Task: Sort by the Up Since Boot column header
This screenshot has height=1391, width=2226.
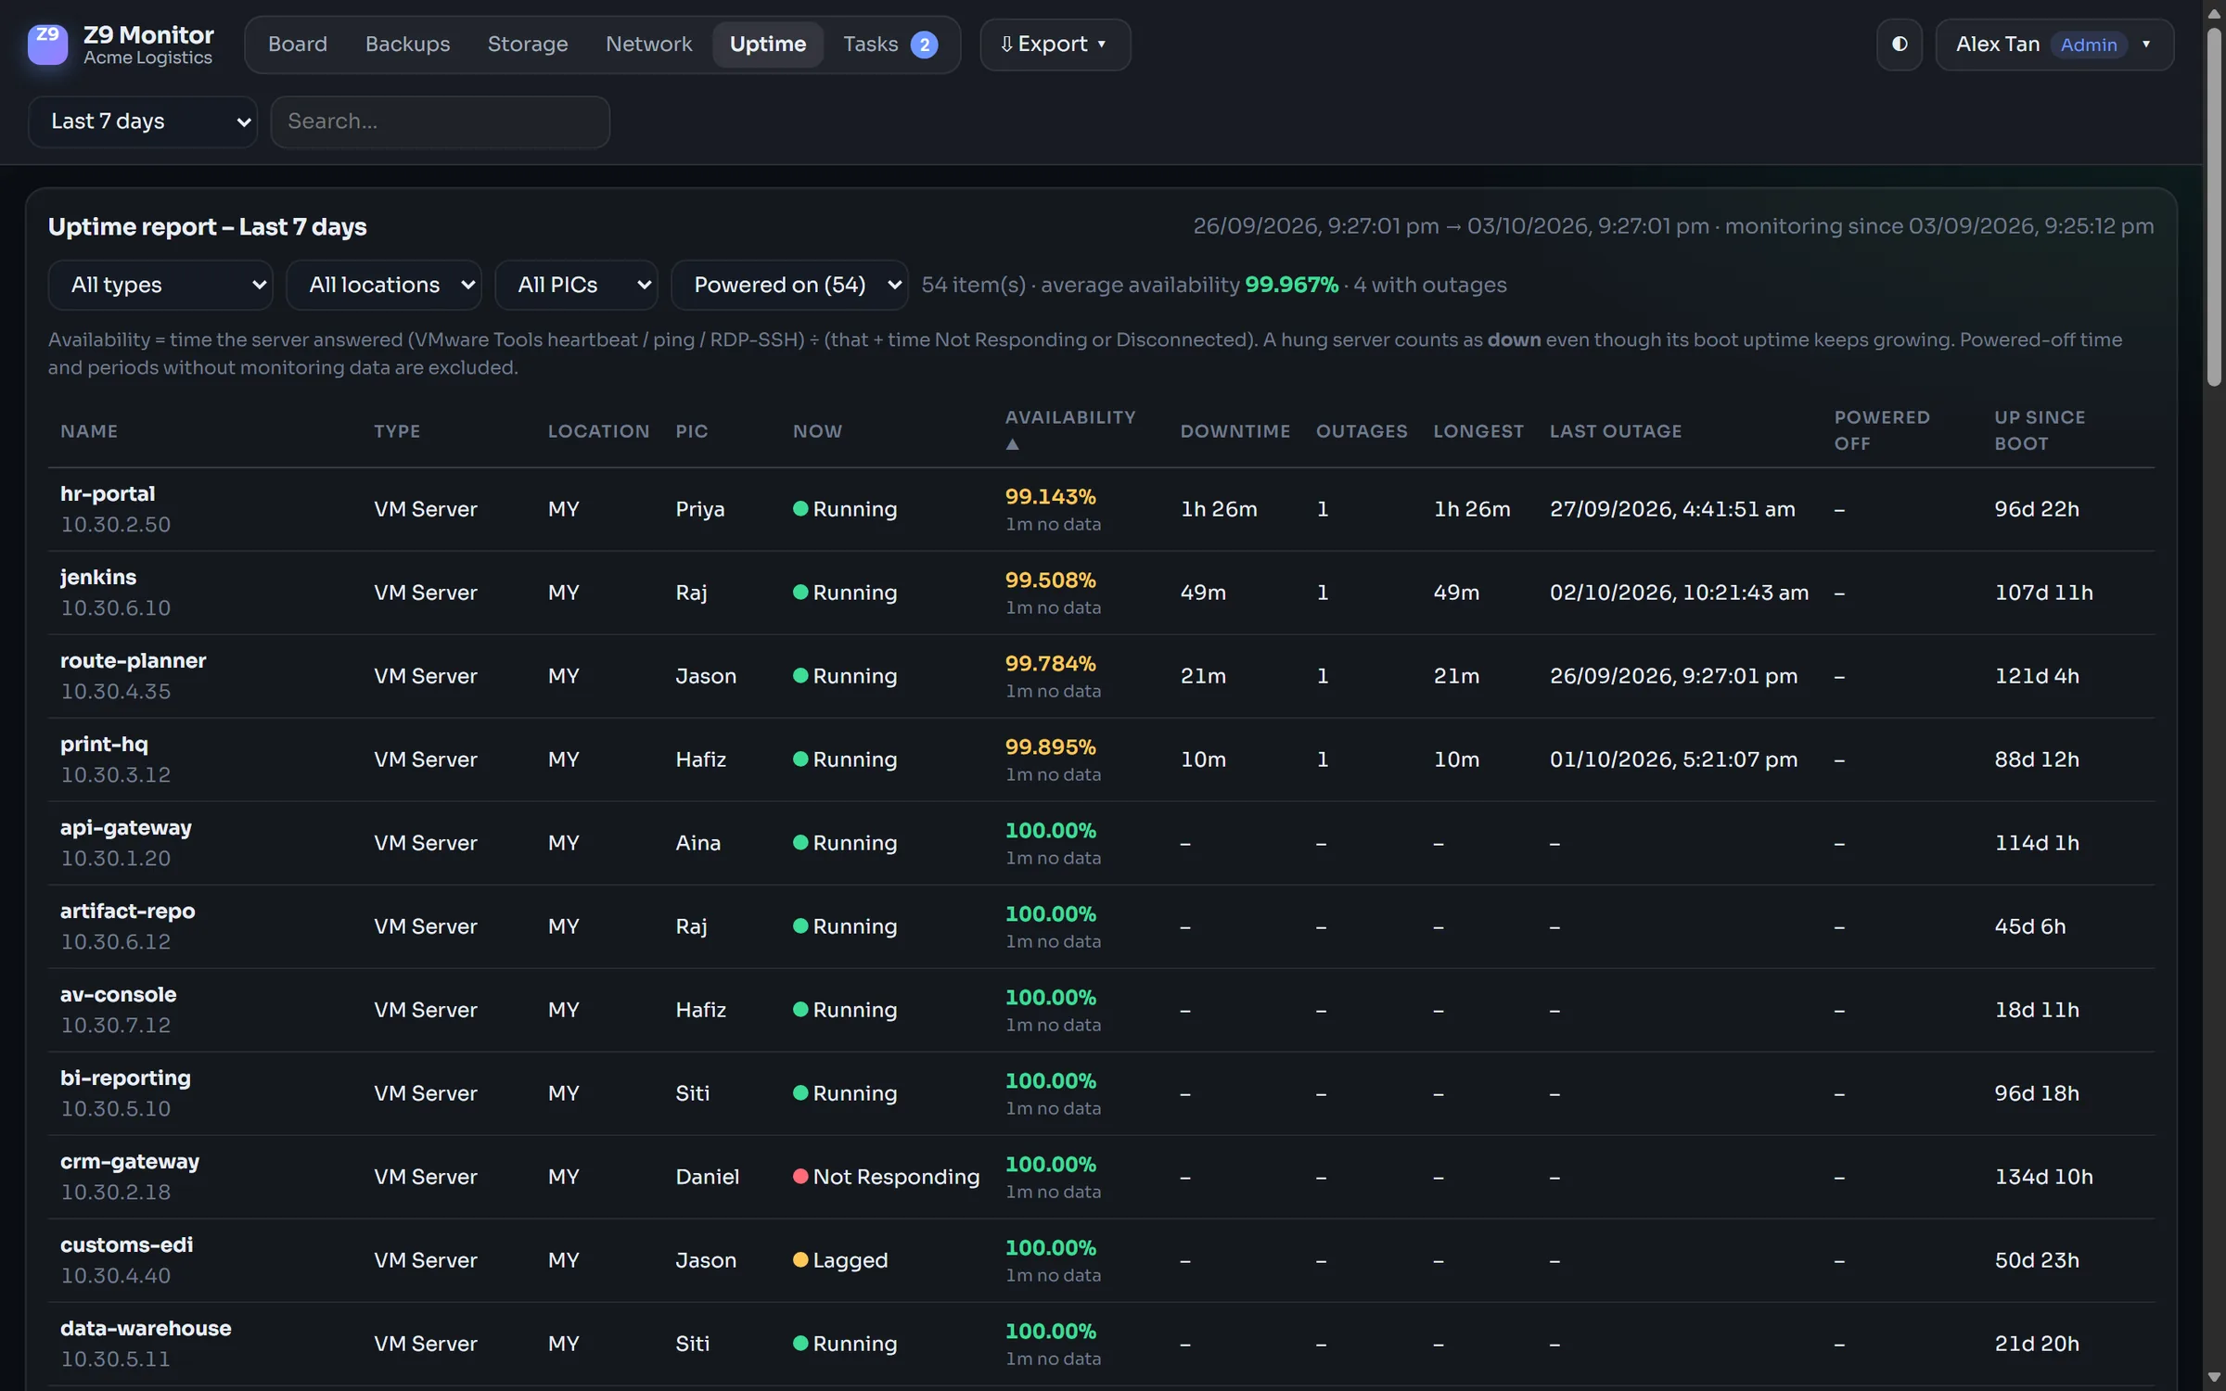Action: pyautogui.click(x=2040, y=430)
